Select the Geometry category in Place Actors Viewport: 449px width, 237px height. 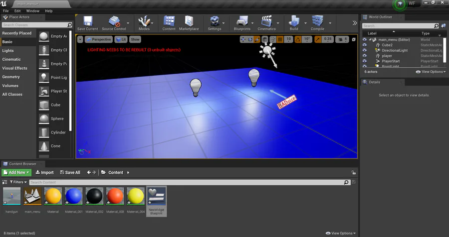point(11,77)
